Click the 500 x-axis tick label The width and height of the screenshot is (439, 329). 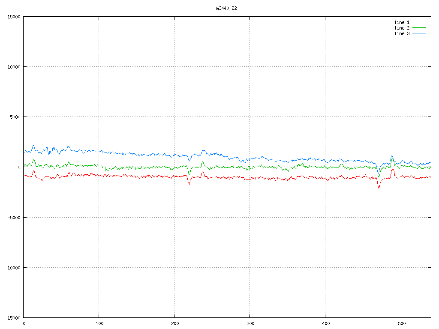[x=401, y=323]
